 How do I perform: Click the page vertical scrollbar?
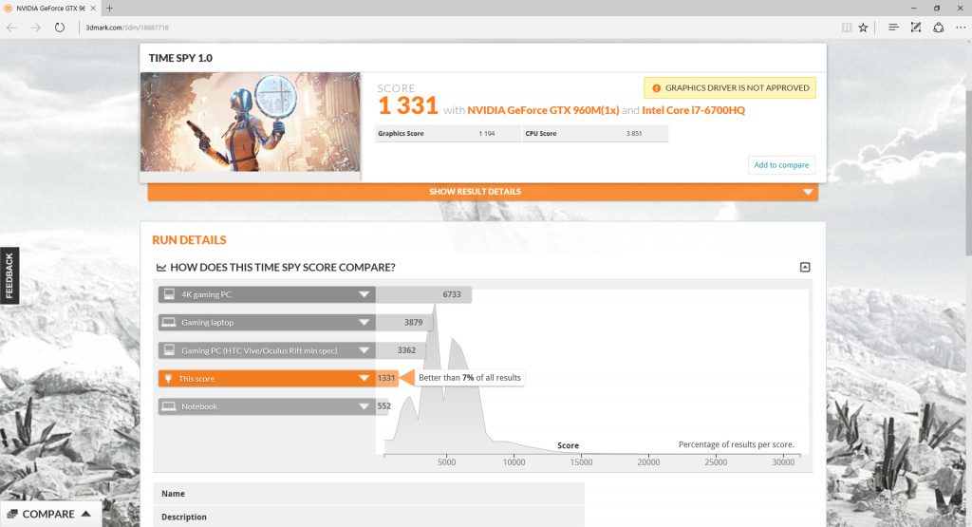[x=967, y=174]
